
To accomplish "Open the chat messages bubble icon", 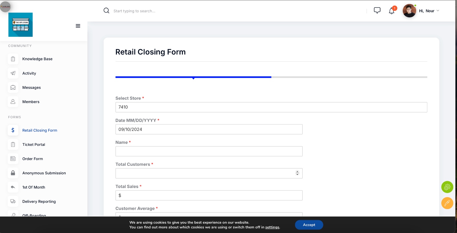I will pyautogui.click(x=377, y=11).
